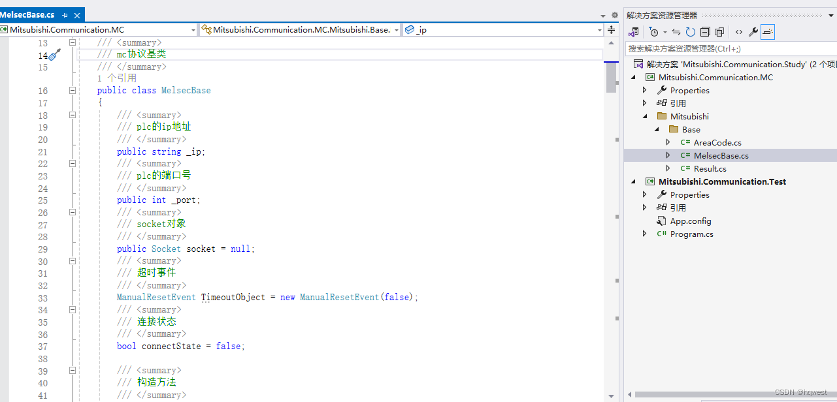Select Mitsubishi.Communication.Test project
The width and height of the screenshot is (837, 402).
tap(722, 181)
